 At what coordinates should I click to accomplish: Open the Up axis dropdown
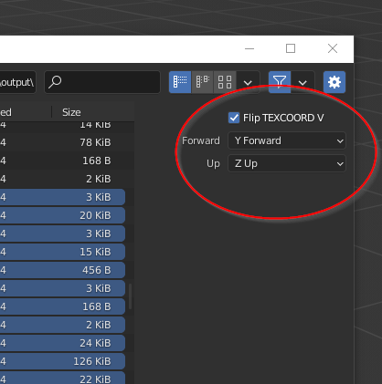click(x=287, y=163)
